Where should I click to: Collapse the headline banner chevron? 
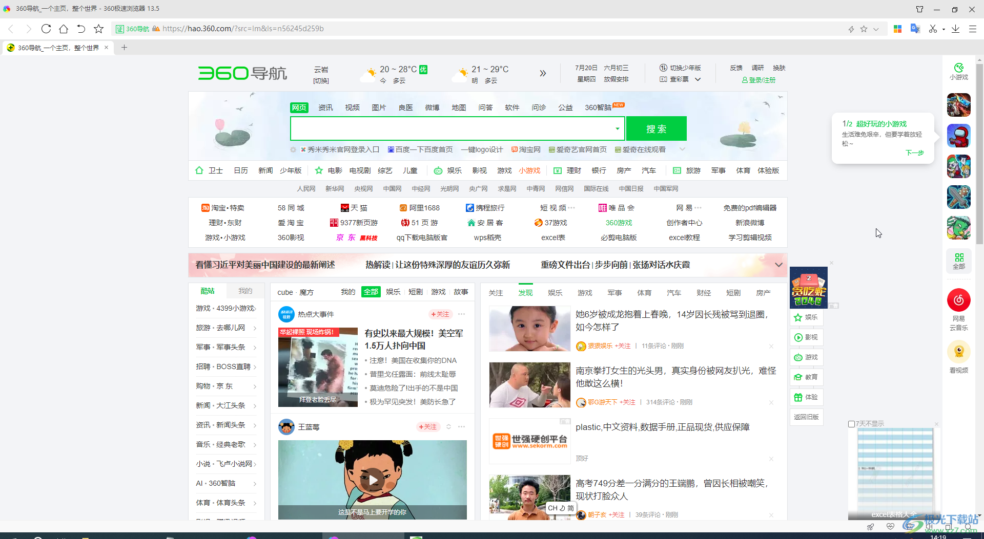[x=778, y=265]
